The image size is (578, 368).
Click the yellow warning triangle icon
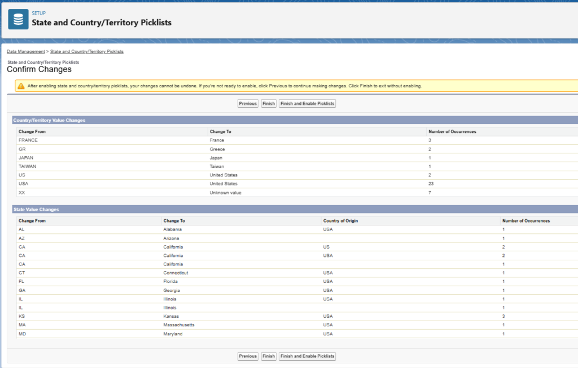click(21, 86)
